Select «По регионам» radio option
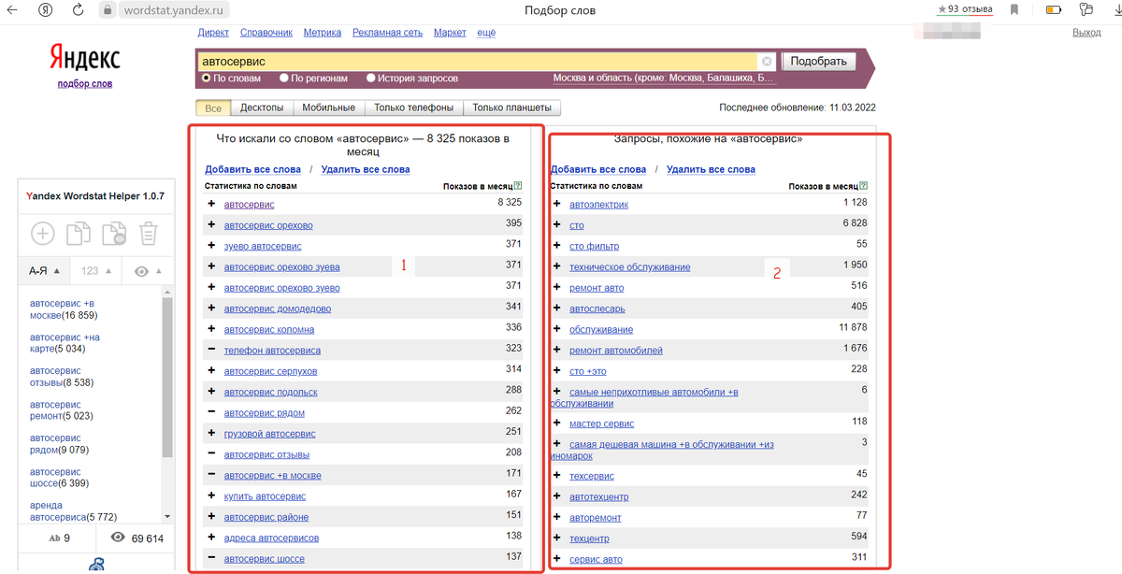1122x574 pixels. click(284, 79)
